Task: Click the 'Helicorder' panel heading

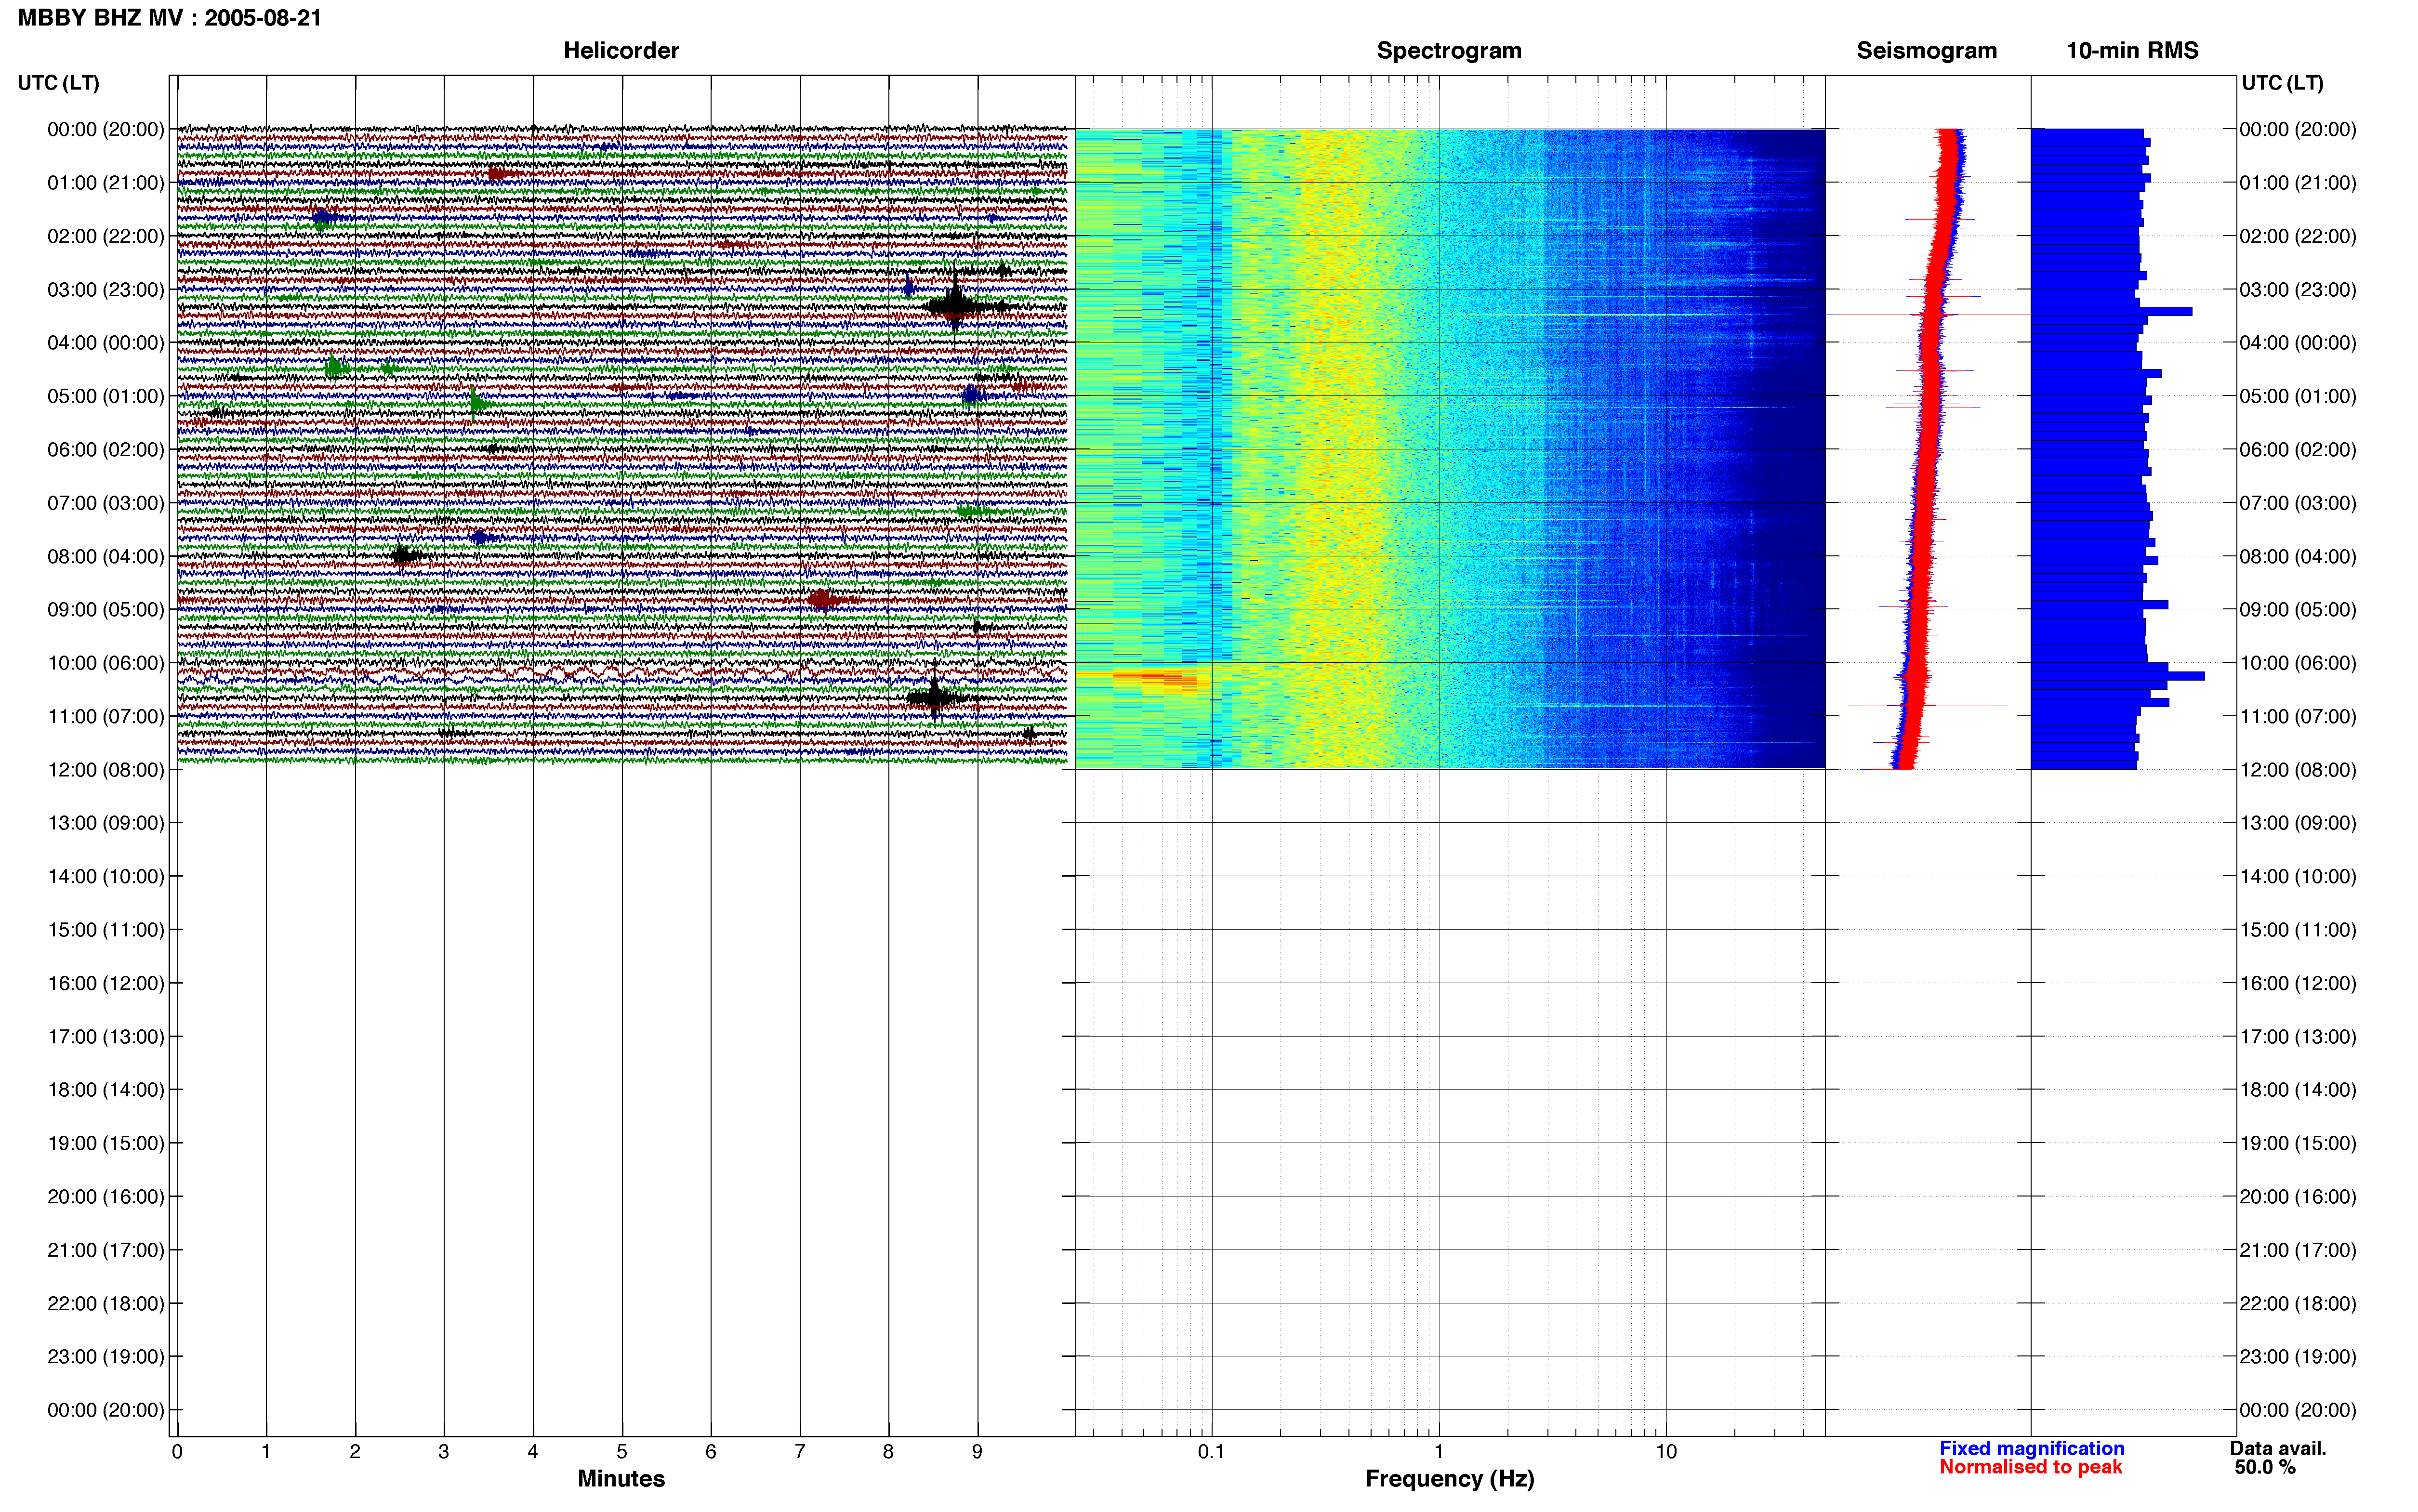Action: coord(621,51)
